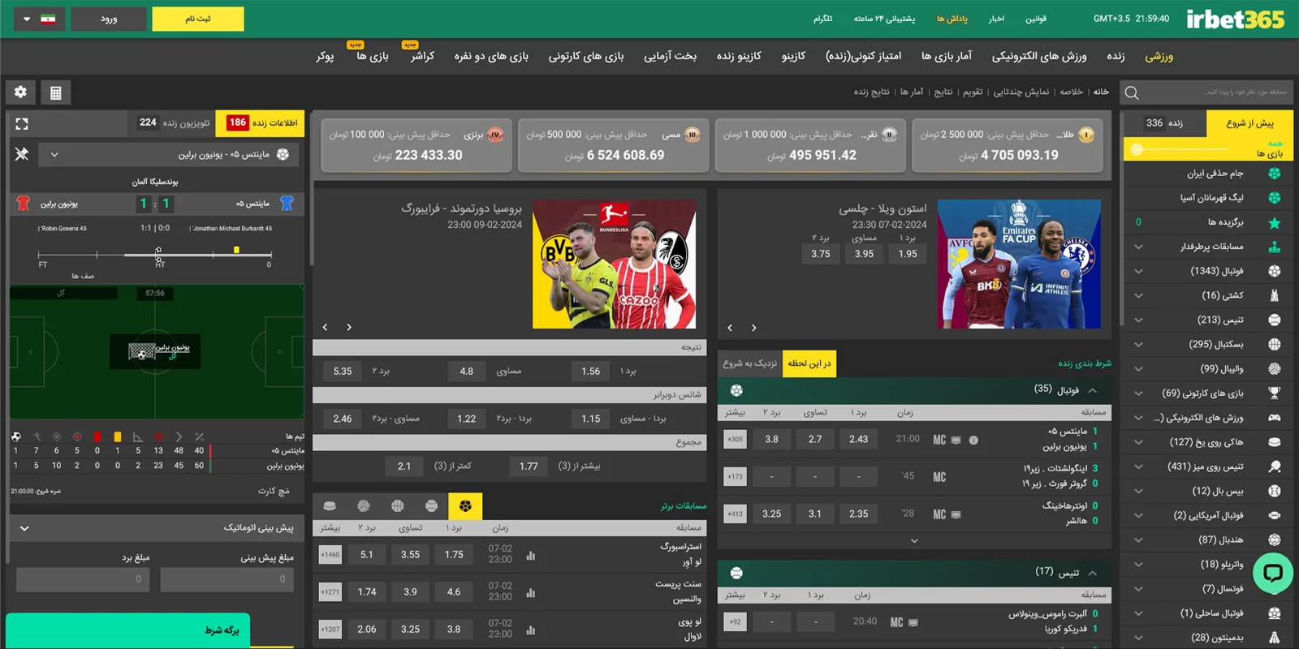The width and height of the screenshot is (1299, 649).
Task: Click TV stream icon on ماینتس ۰۵ live row
Action: pyautogui.click(x=956, y=441)
